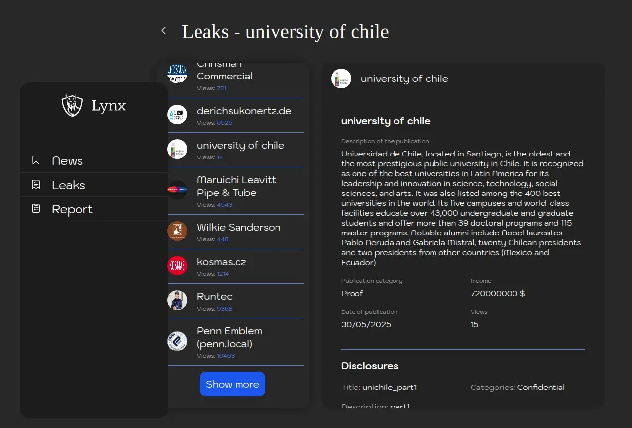
Task: Click the Wilkie Sanderson brown logo
Action: [x=177, y=231]
